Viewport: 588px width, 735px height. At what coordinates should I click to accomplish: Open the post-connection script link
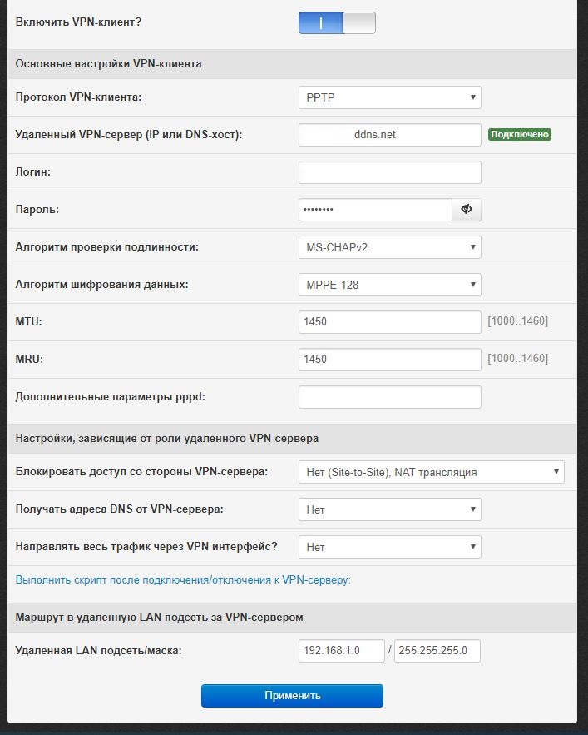pyautogui.click(x=183, y=579)
